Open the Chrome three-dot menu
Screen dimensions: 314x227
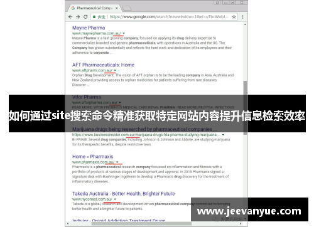pos(242,17)
